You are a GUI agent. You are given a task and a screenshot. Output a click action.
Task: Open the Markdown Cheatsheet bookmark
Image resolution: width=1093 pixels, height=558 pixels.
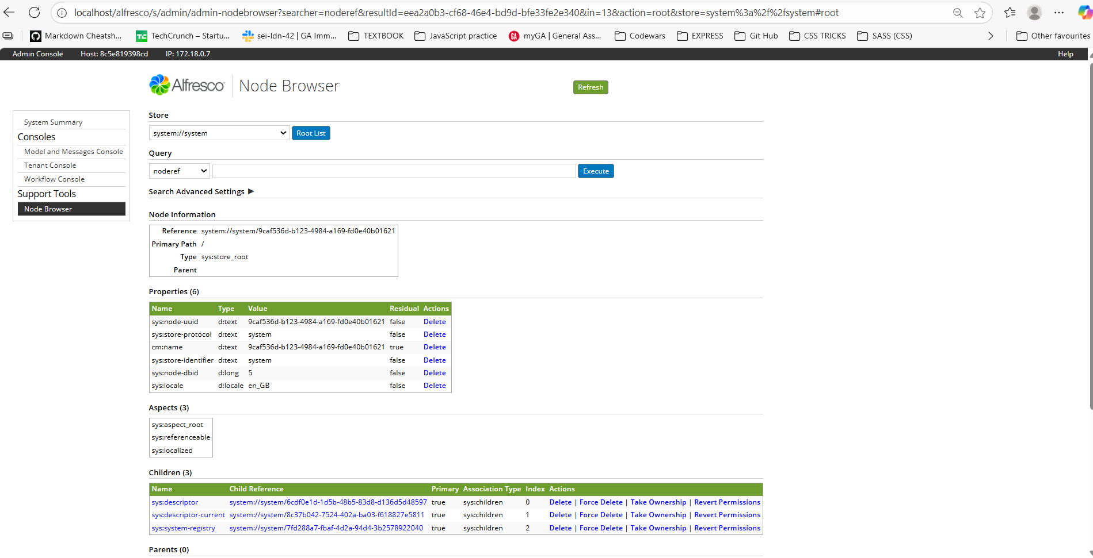point(76,36)
